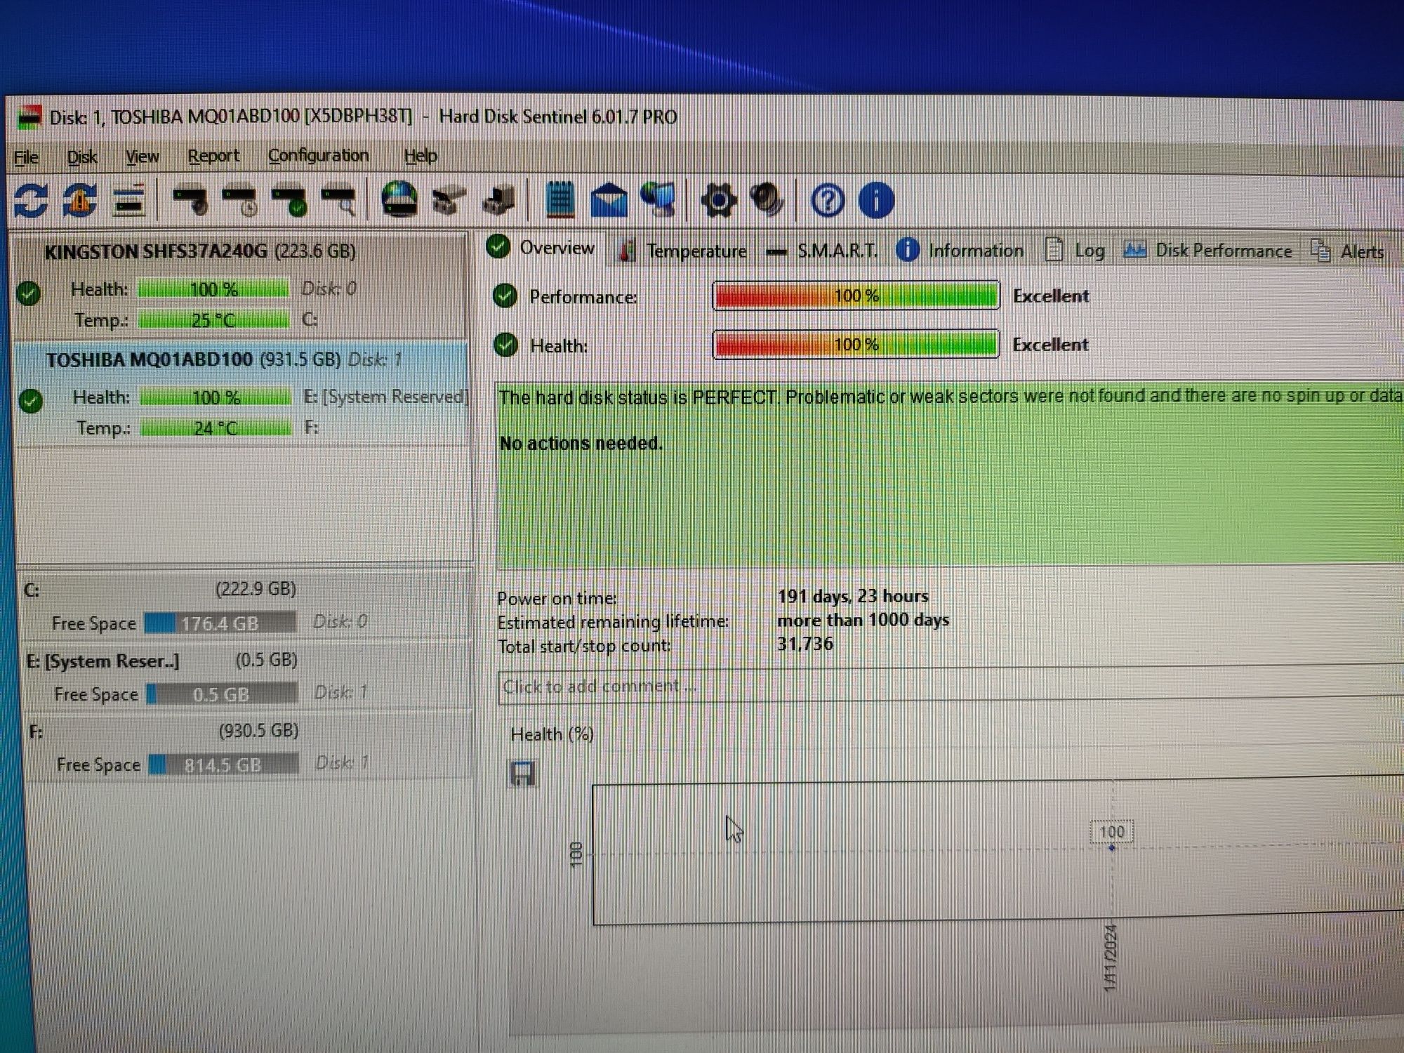Click the 100 data point on health graph
Image resolution: width=1404 pixels, height=1053 pixels.
[x=1111, y=848]
